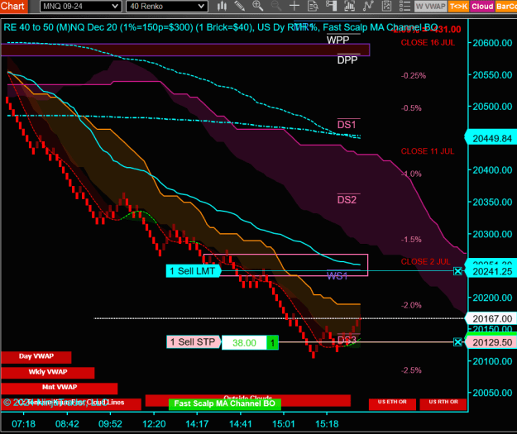Click the 20241.25 limit price marker

[x=491, y=271]
